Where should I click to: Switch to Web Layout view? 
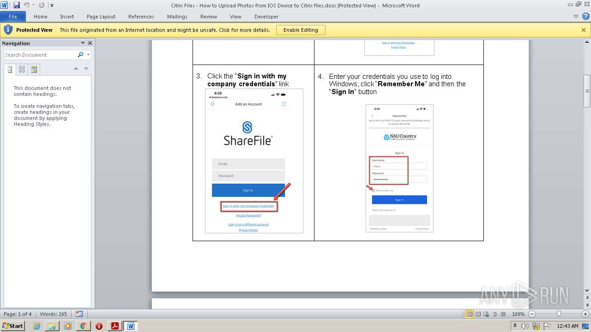point(486,314)
